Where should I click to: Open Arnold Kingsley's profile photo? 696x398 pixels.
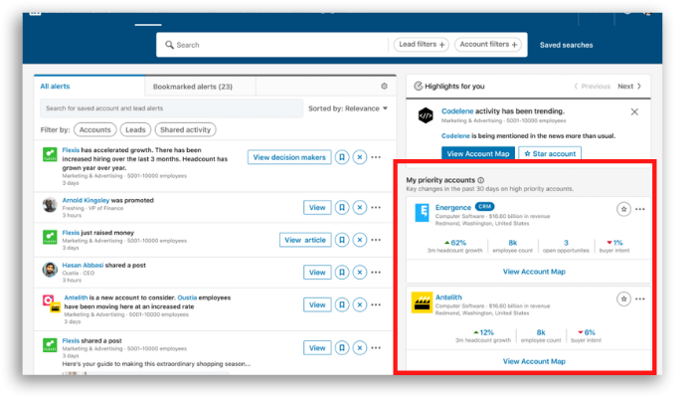pos(50,205)
